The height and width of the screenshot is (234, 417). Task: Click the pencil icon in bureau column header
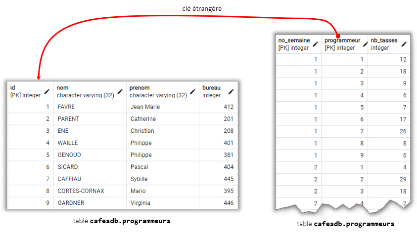click(231, 91)
